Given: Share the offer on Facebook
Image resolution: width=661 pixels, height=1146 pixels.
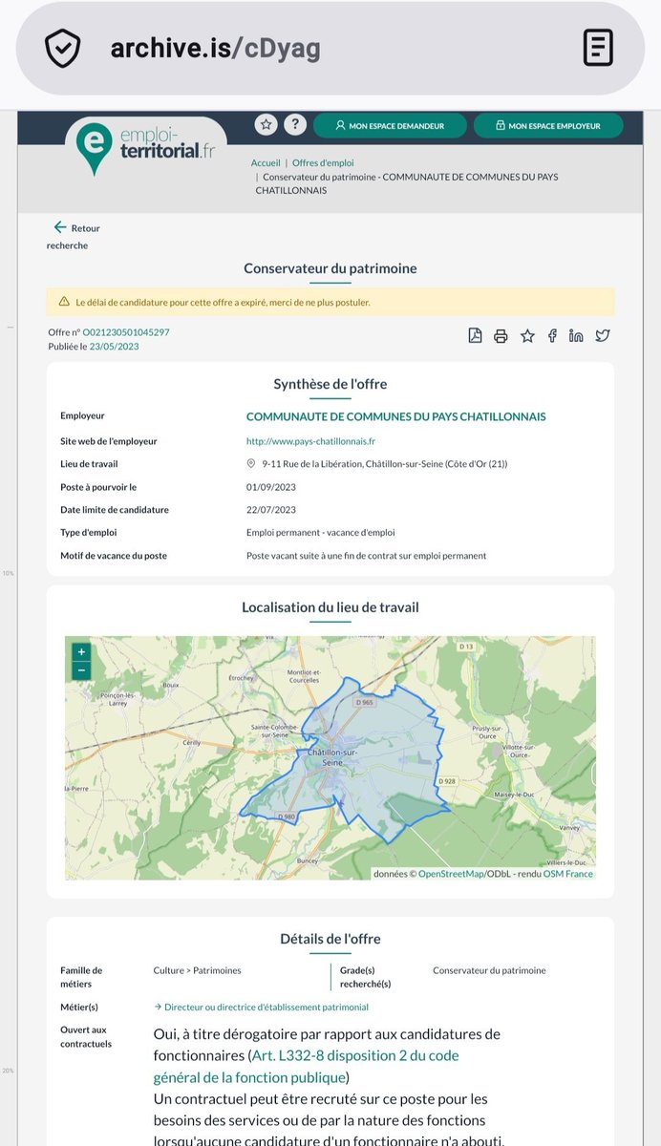Looking at the screenshot, I should [x=552, y=335].
